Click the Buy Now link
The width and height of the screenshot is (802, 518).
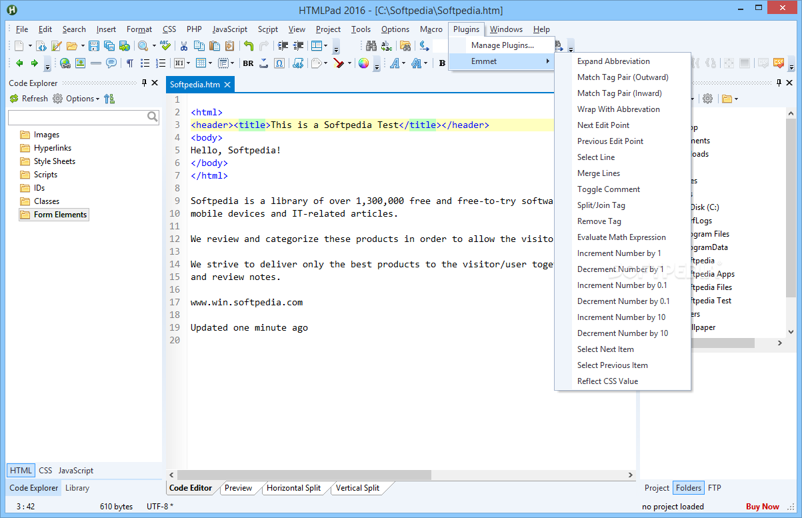coord(762,507)
